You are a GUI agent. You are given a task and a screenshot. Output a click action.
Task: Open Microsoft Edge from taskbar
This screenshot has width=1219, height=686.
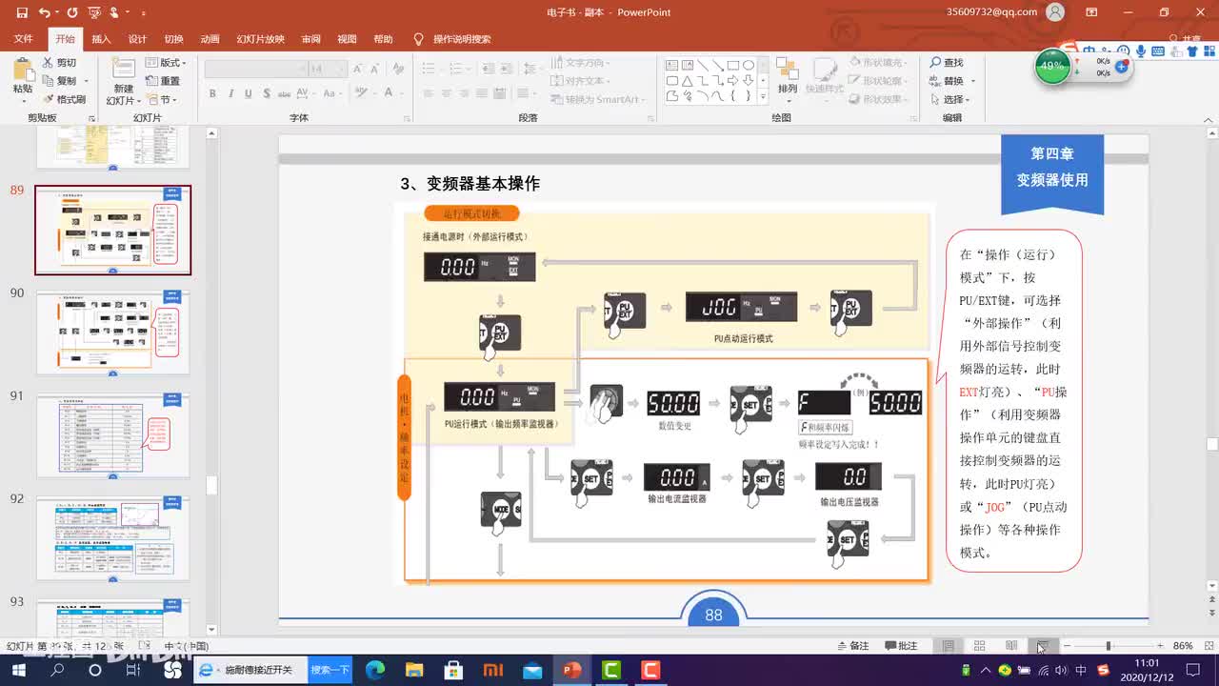coord(375,670)
